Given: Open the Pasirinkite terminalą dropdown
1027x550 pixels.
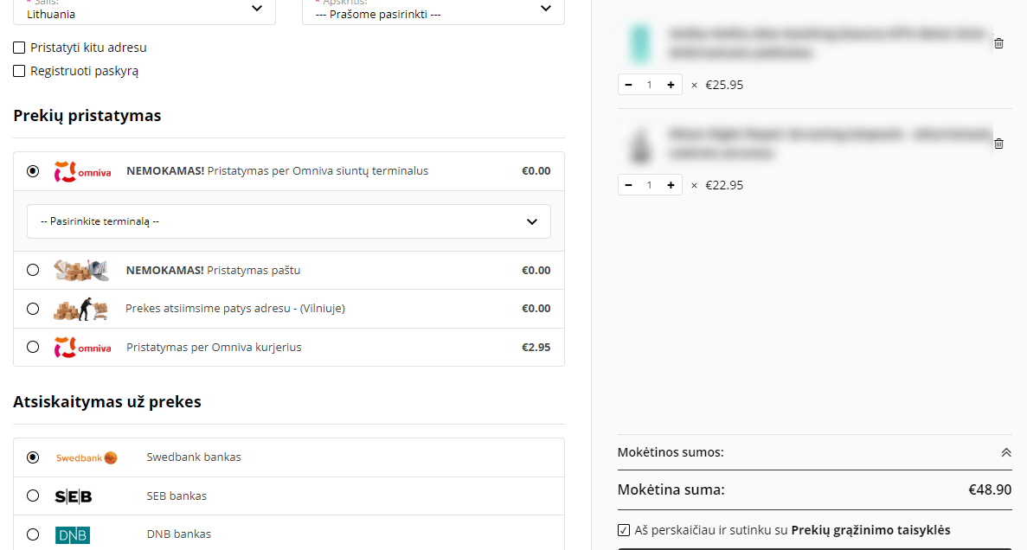Looking at the screenshot, I should pyautogui.click(x=289, y=221).
